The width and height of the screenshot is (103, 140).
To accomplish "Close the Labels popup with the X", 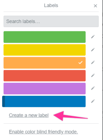I will (95, 6).
